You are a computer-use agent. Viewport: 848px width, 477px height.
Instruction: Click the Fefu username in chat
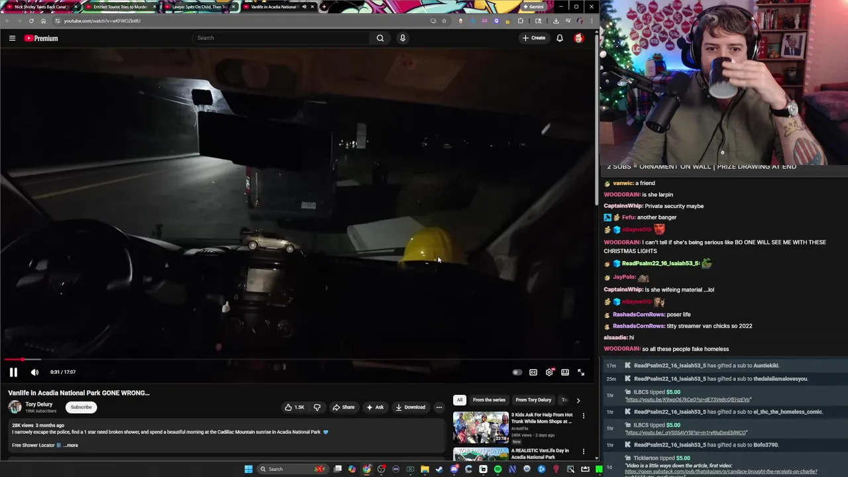pyautogui.click(x=628, y=217)
